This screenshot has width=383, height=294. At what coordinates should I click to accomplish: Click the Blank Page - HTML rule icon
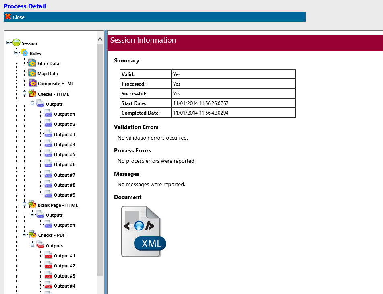pyautogui.click(x=33, y=204)
